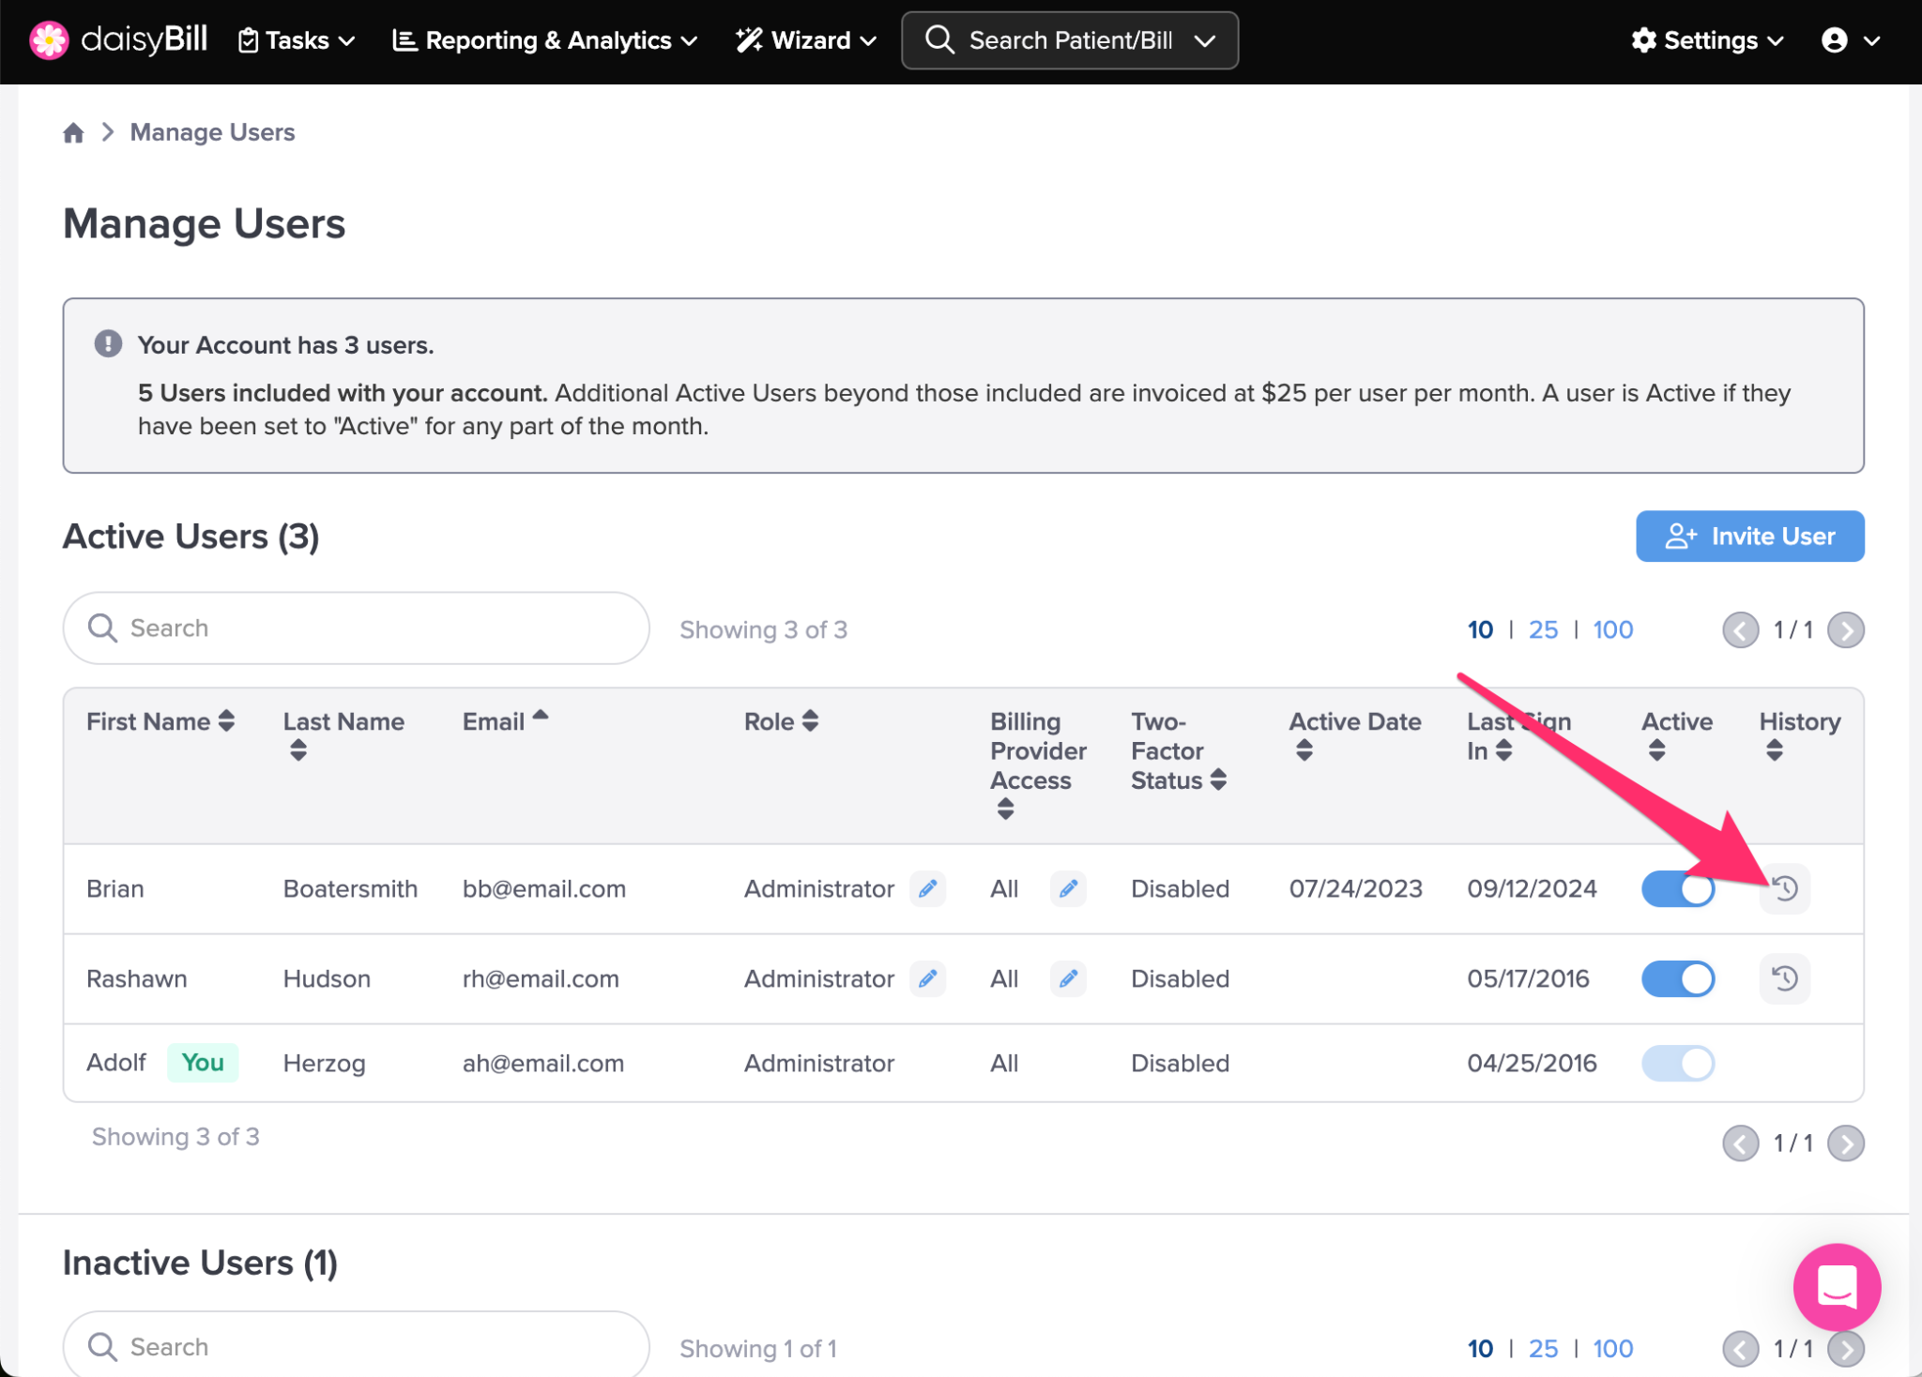Toggle Adolf Herzog's Active switch
Image resolution: width=1922 pixels, height=1377 pixels.
point(1678,1063)
